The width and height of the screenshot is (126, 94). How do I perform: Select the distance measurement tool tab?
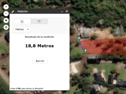coord(39,21)
